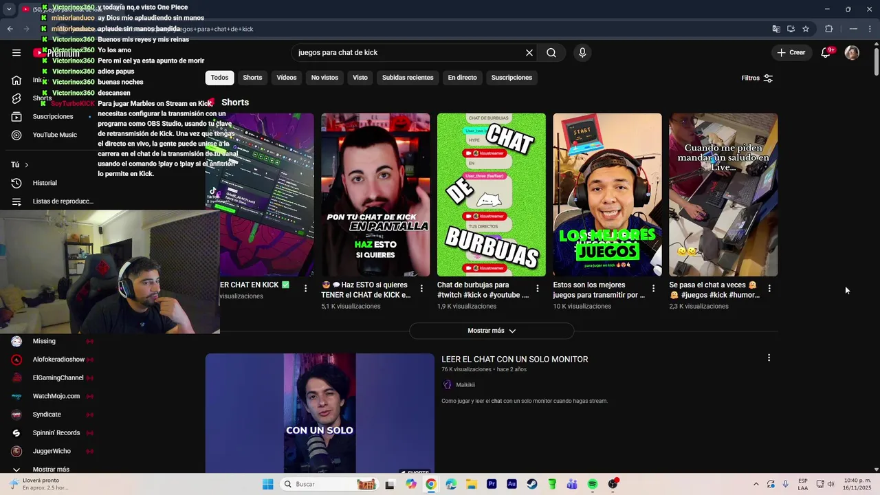
Task: Select the En directo filter chip
Action: pyautogui.click(x=462, y=78)
